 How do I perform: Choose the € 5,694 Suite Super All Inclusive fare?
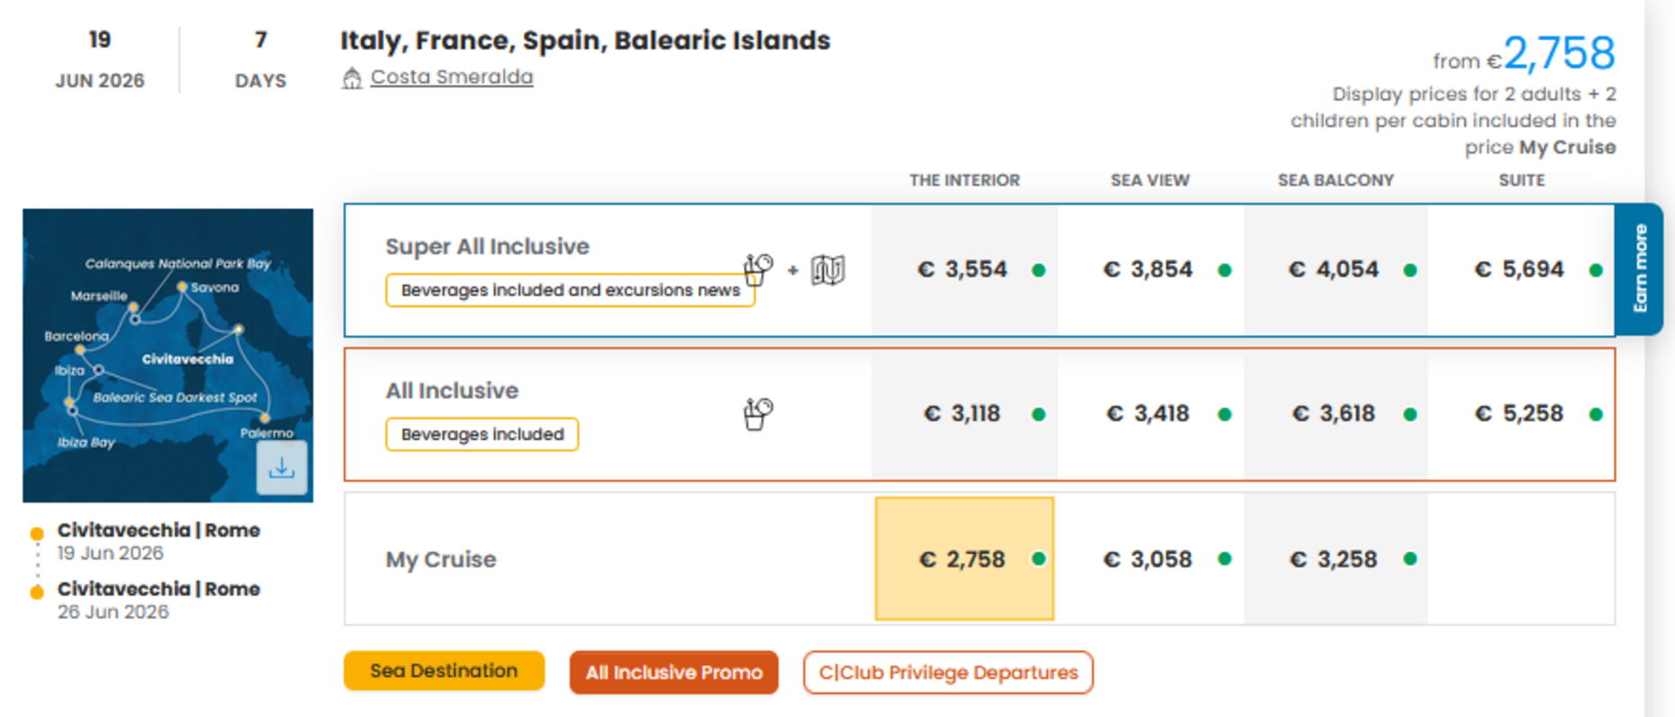point(1520,270)
